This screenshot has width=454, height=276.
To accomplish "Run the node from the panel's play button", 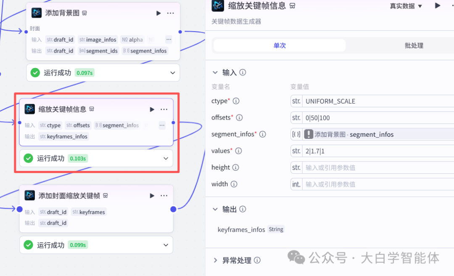I will (438, 6).
